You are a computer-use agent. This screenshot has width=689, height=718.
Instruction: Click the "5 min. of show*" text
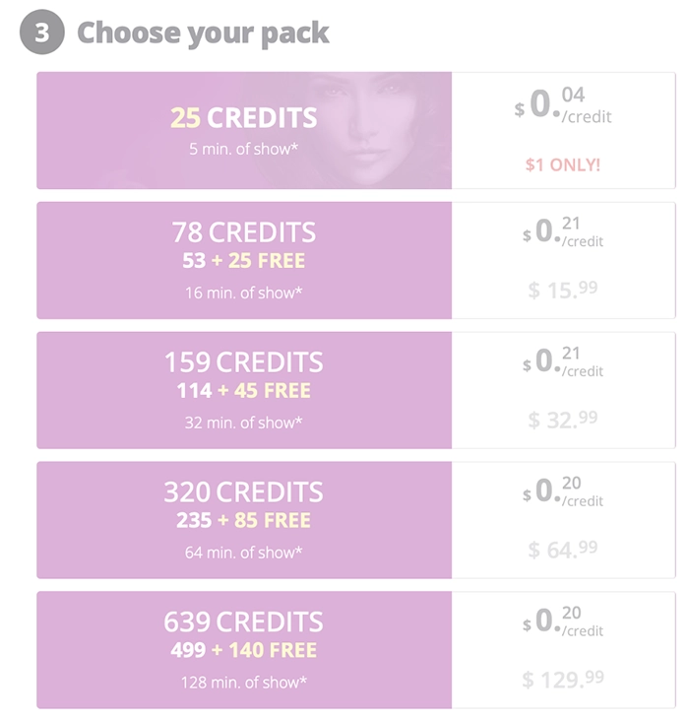pyautogui.click(x=243, y=149)
